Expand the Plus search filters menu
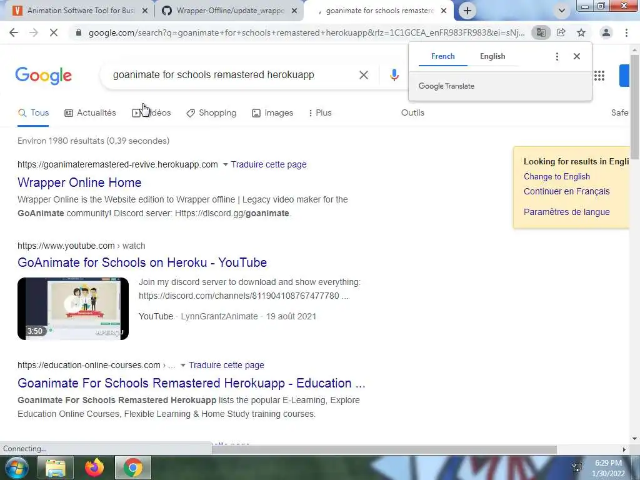 pyautogui.click(x=320, y=113)
